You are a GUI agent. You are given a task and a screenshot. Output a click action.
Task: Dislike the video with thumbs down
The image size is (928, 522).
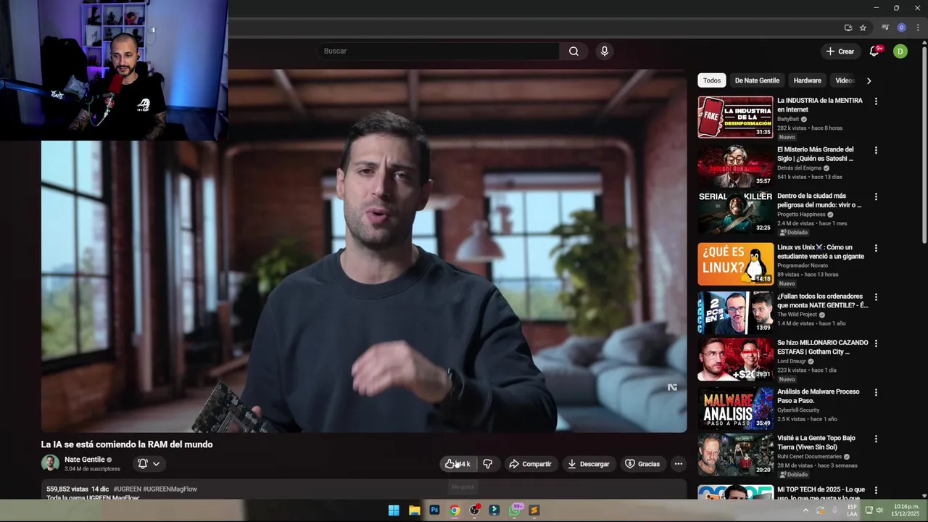coord(488,464)
